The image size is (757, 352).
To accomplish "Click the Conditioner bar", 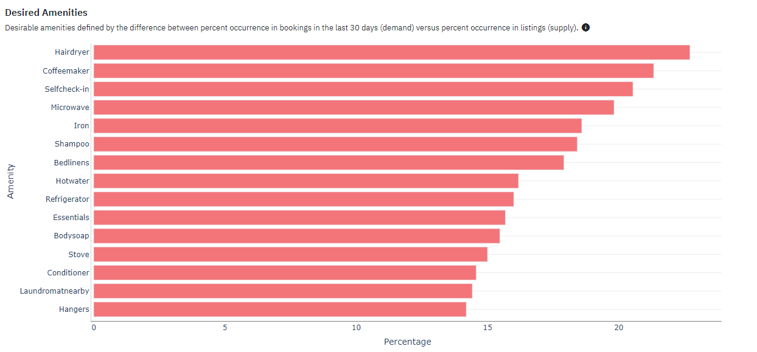I will (x=285, y=272).
